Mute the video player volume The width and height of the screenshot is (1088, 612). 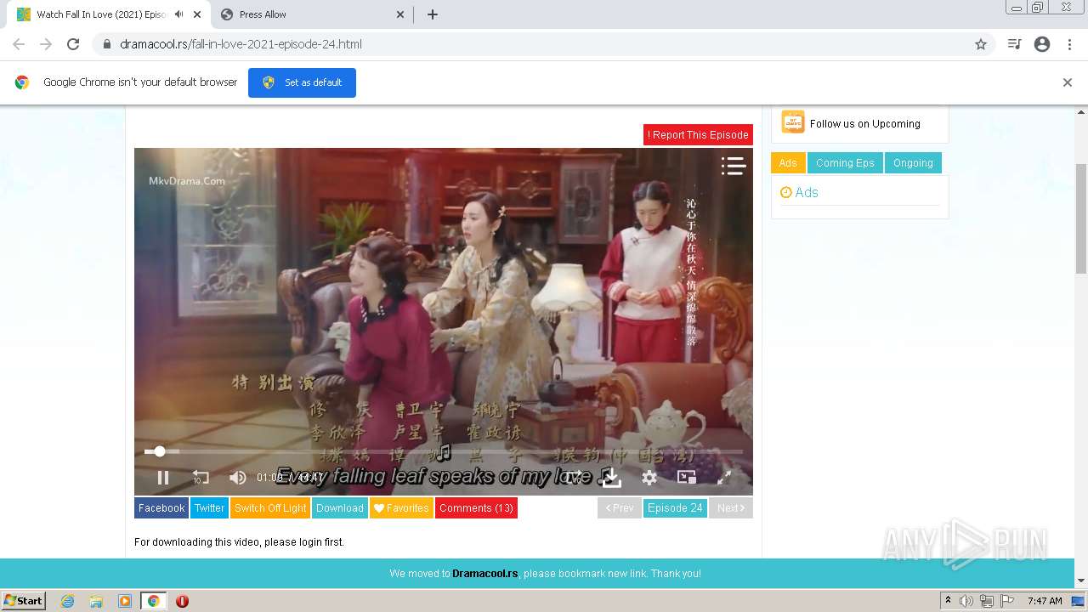point(238,478)
